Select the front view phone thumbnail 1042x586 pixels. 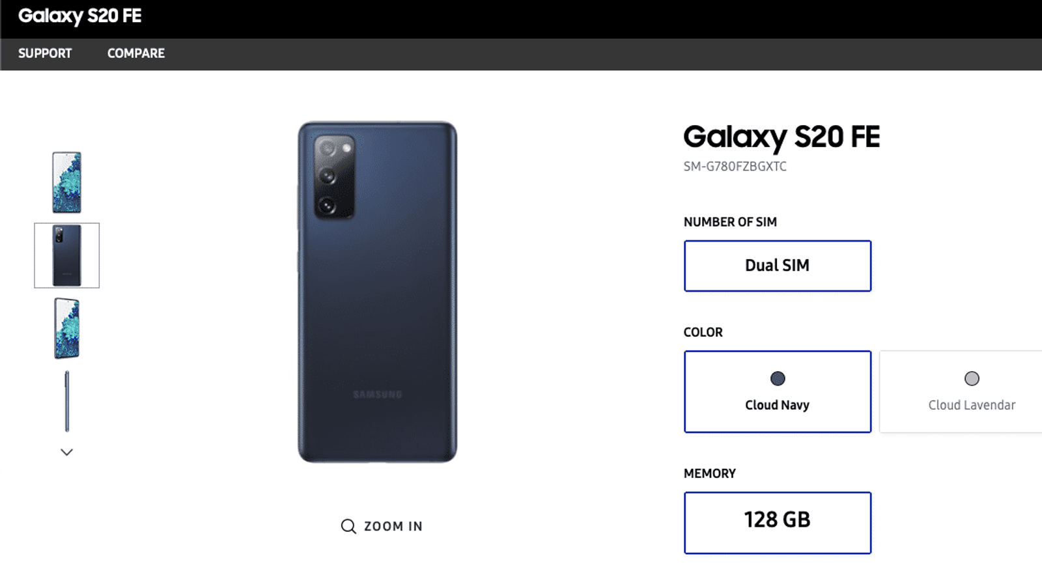(66, 182)
